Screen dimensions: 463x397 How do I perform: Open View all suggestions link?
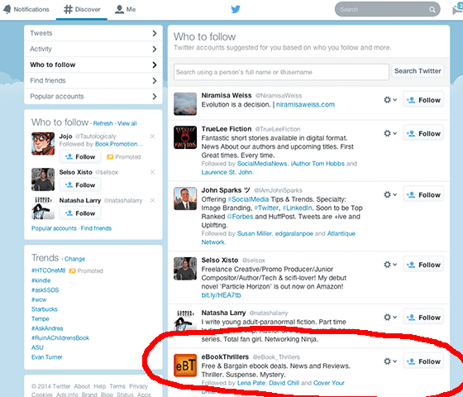[127, 123]
